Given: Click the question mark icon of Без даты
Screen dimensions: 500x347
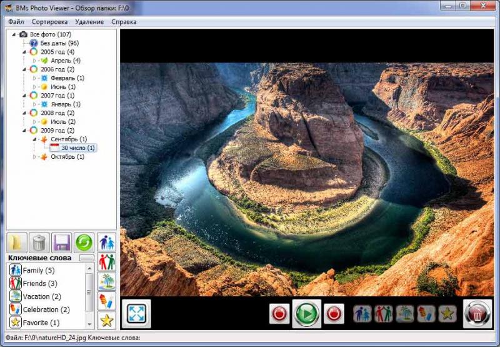Looking at the screenshot, I should pyautogui.click(x=34, y=43).
